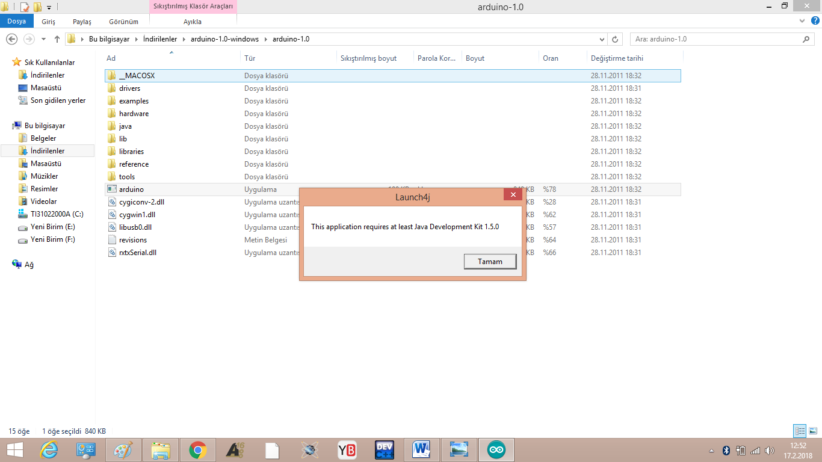Screen dimensions: 822x462
Task: Select the __MACOSX folder icon
Action: pyautogui.click(x=111, y=76)
